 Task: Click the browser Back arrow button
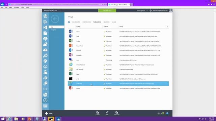pyautogui.click(x=2, y=4)
